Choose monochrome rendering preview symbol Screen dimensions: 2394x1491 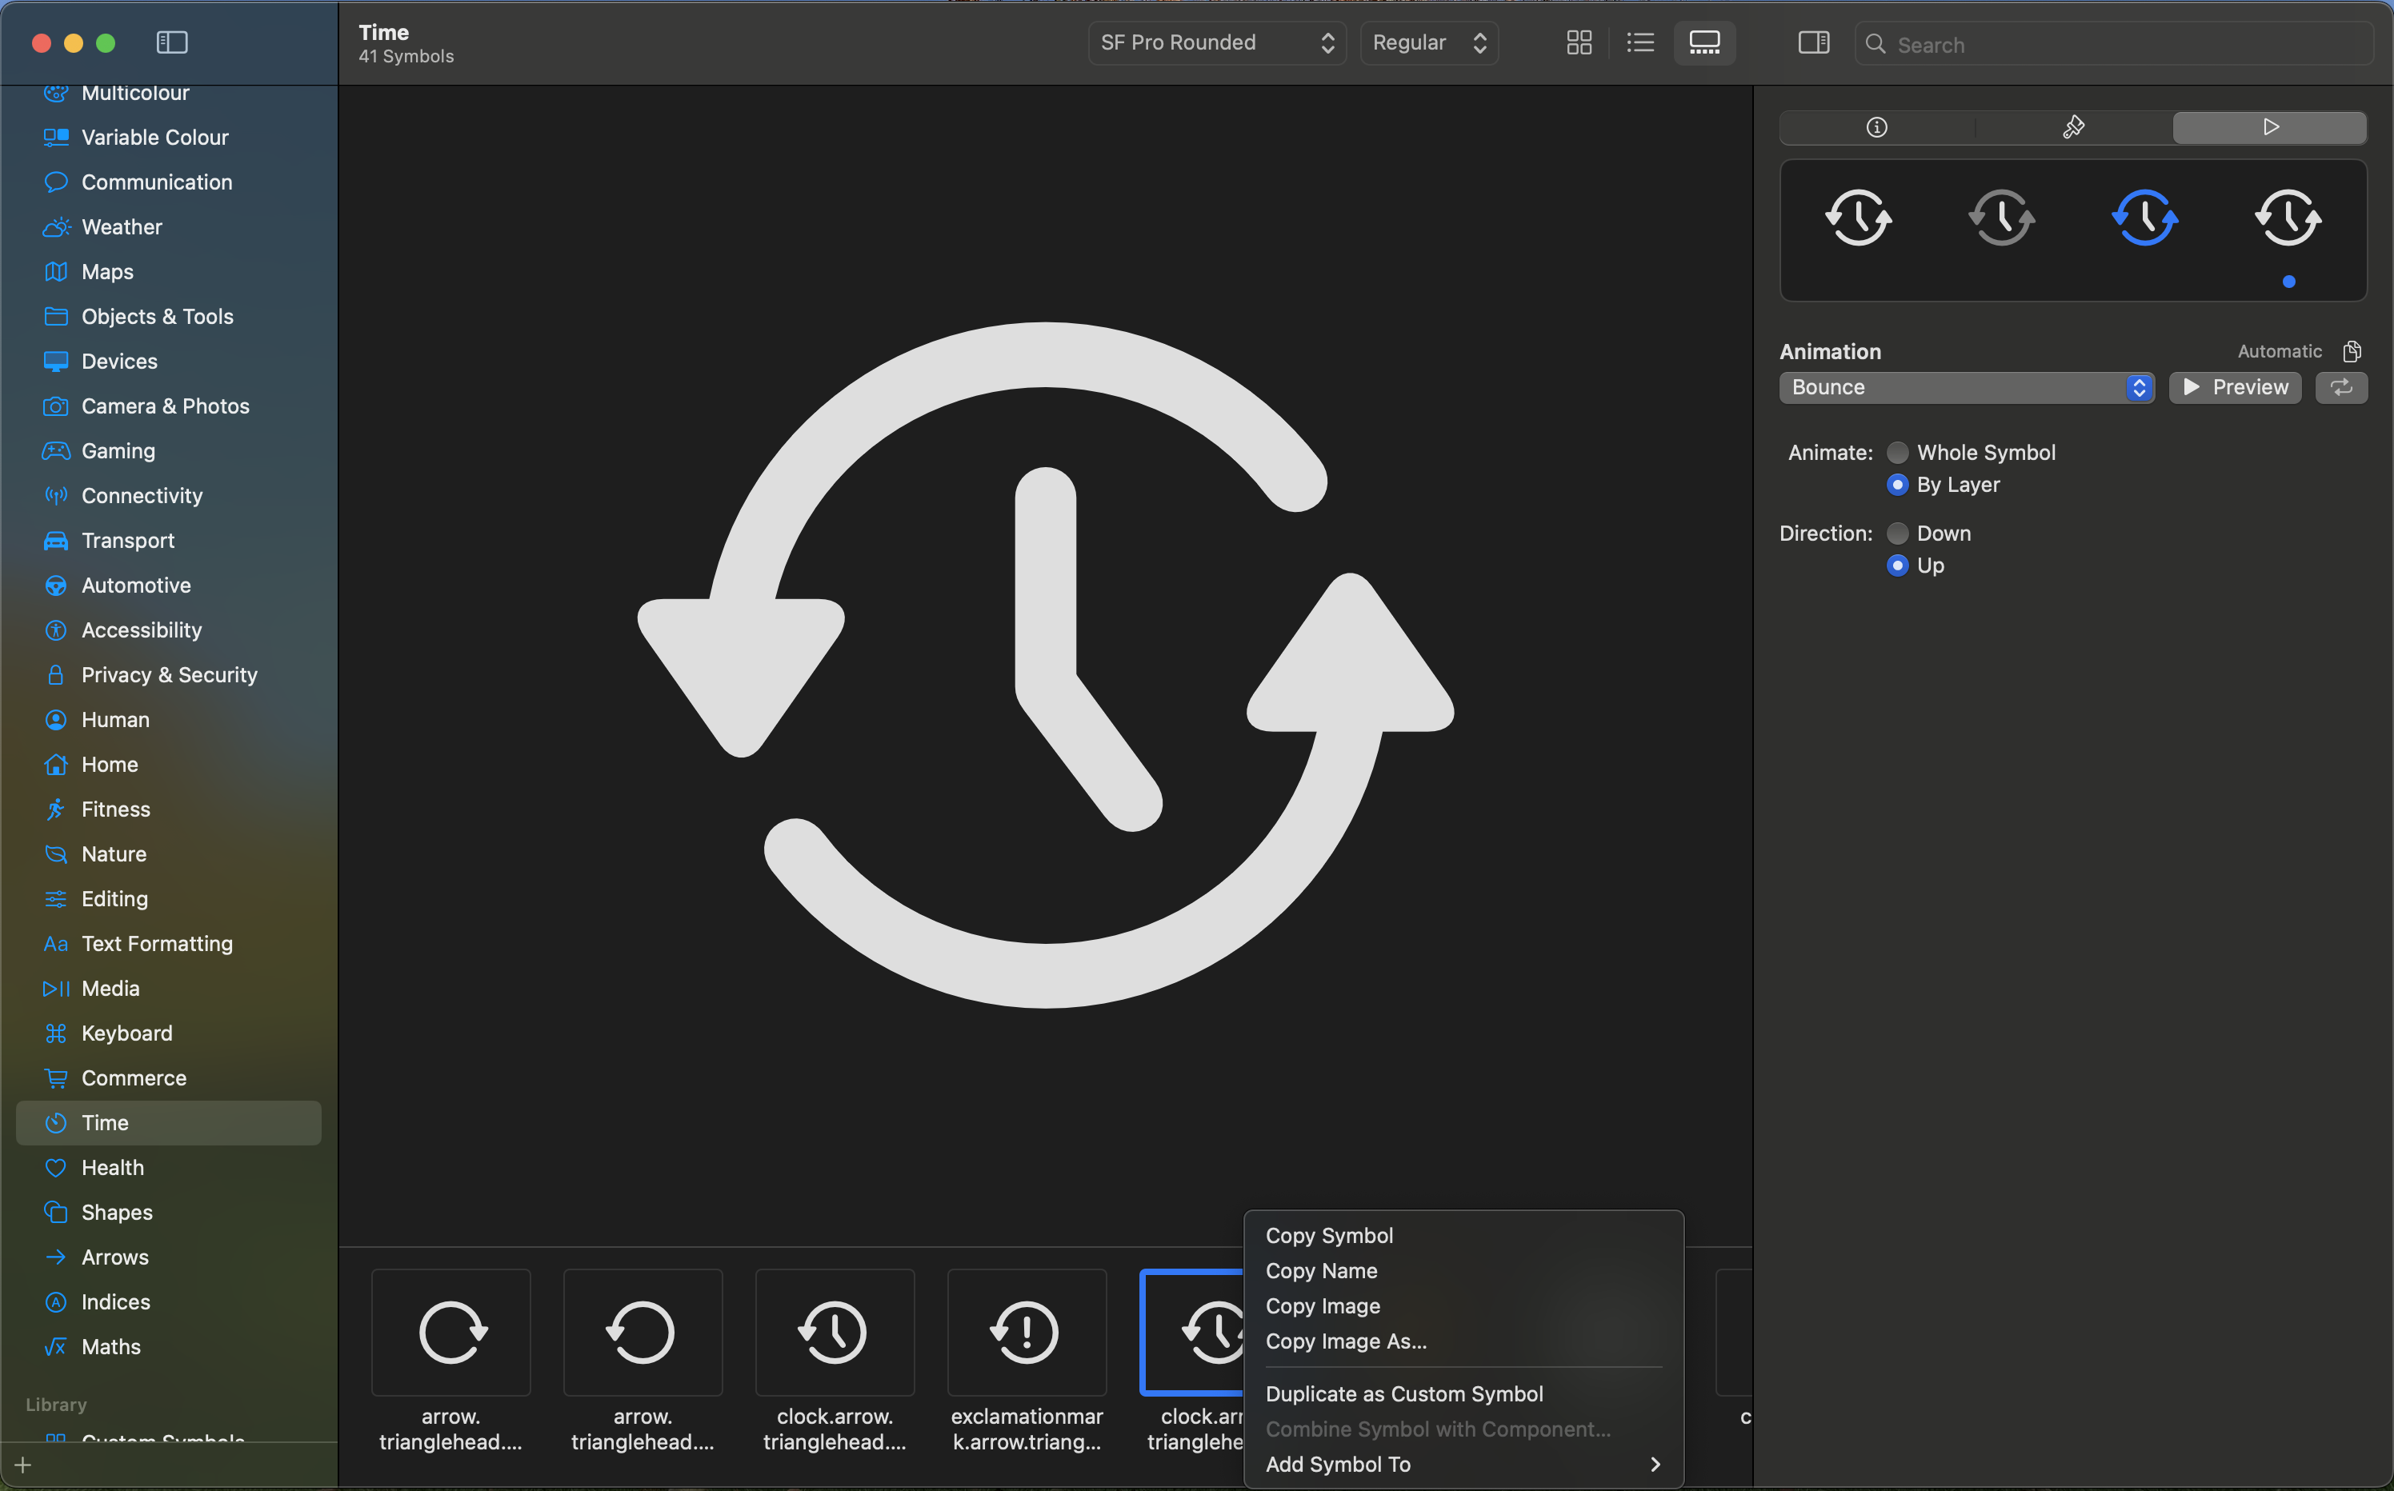coord(1859,218)
